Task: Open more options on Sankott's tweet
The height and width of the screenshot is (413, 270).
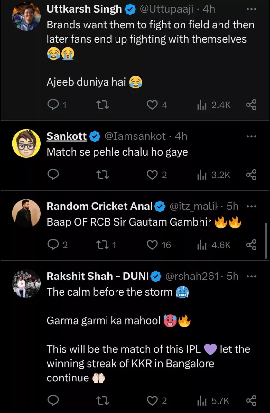Action: click(251, 136)
